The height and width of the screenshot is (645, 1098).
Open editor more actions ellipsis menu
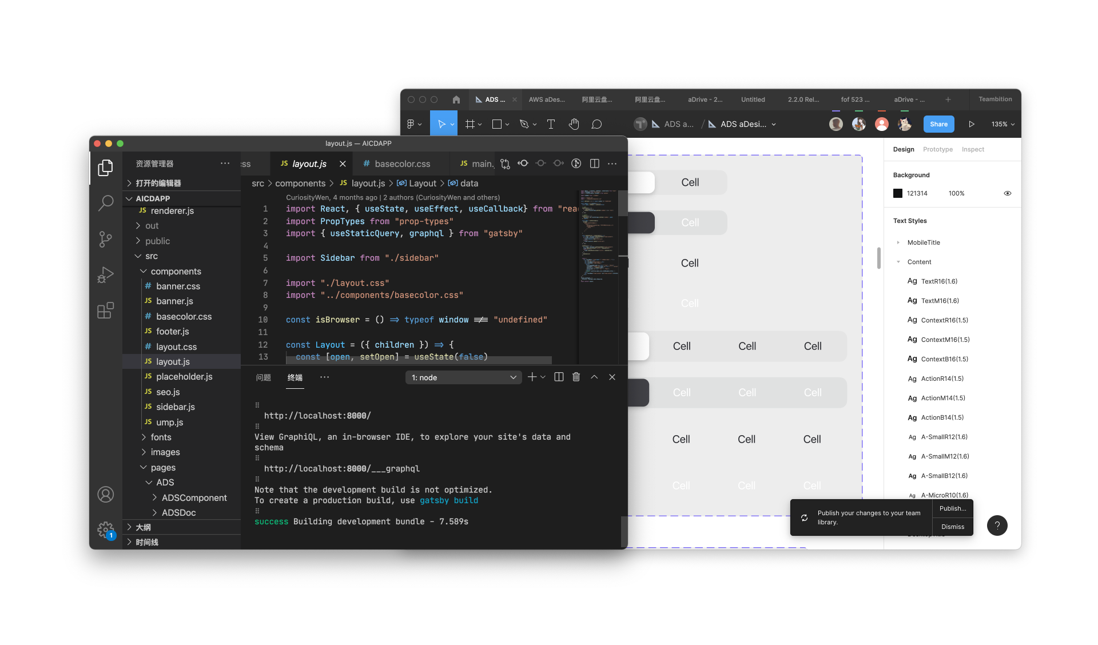click(612, 164)
